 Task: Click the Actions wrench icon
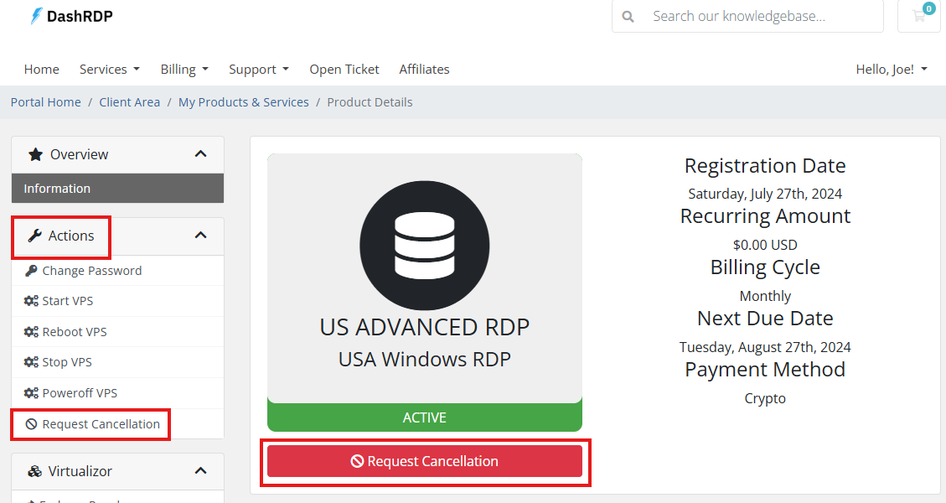pyautogui.click(x=35, y=236)
